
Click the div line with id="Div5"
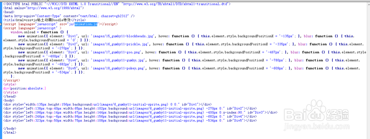tap(130, 120)
